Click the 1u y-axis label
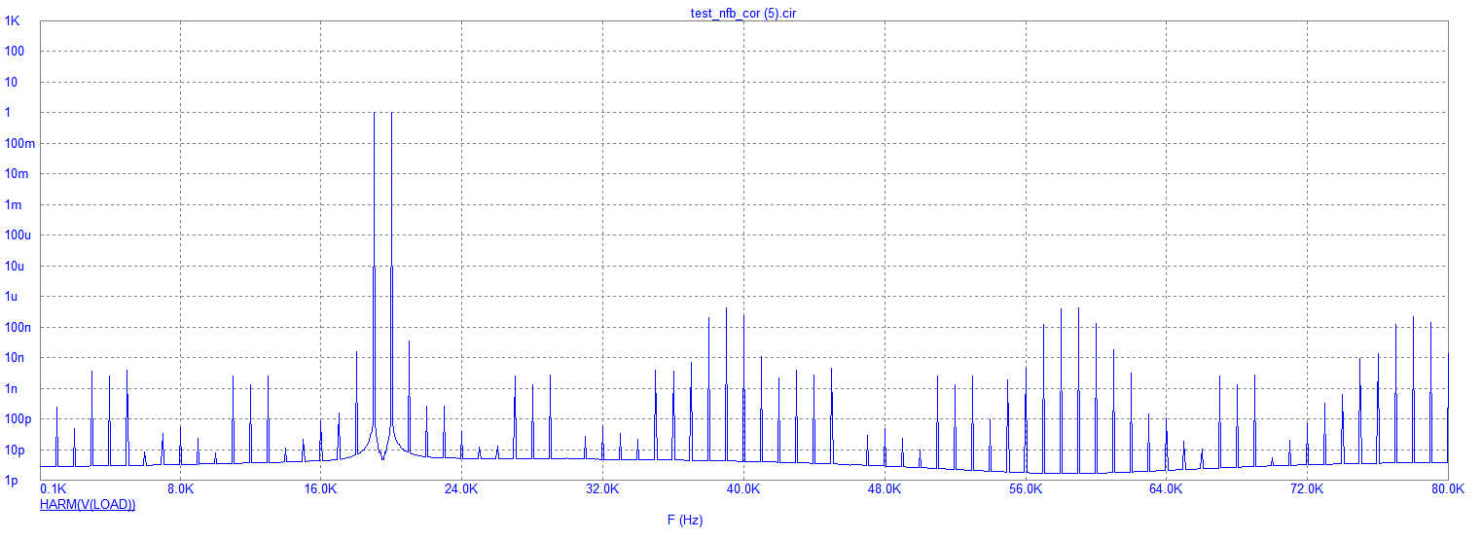Image resolution: width=1482 pixels, height=540 pixels. pos(10,297)
